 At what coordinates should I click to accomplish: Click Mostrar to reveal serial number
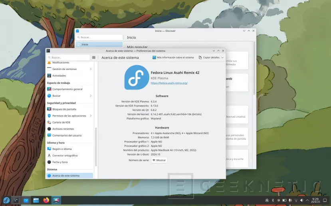(159, 160)
